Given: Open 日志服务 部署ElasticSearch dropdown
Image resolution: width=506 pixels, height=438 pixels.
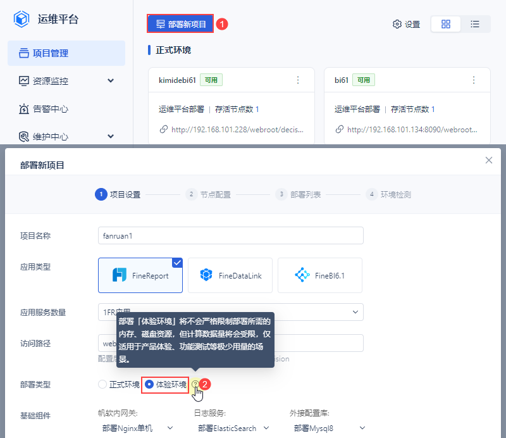Looking at the screenshot, I should (233, 429).
